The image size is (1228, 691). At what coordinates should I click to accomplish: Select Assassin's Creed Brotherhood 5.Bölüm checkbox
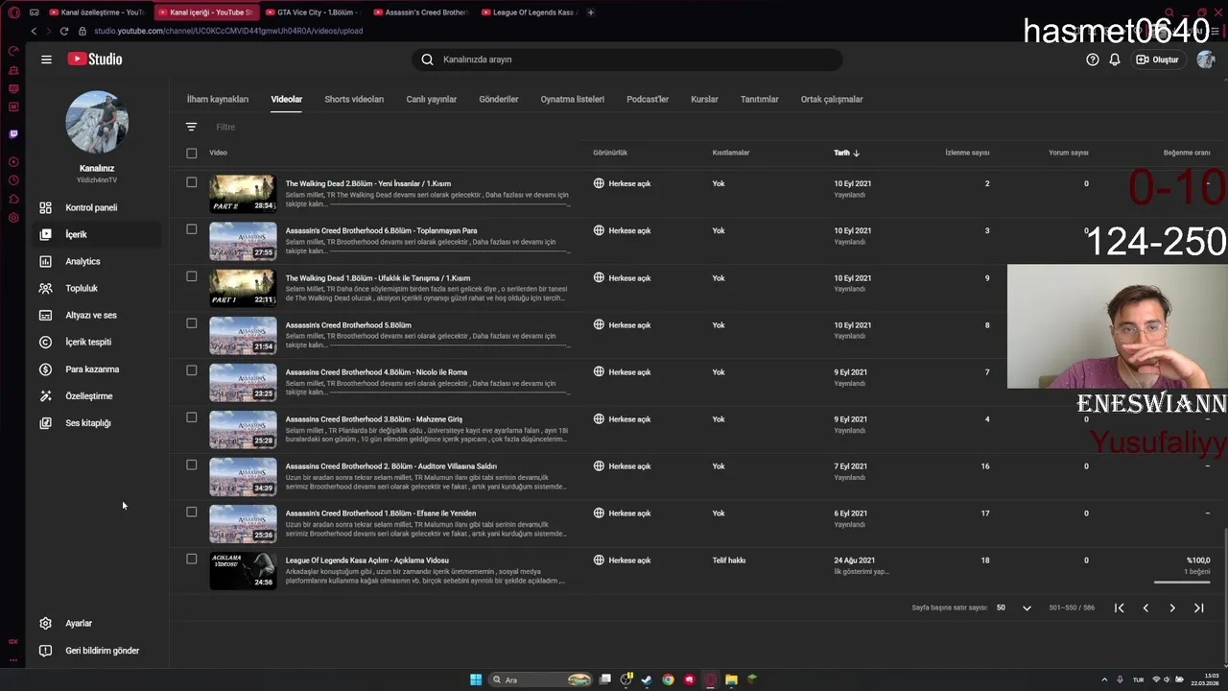192,323
